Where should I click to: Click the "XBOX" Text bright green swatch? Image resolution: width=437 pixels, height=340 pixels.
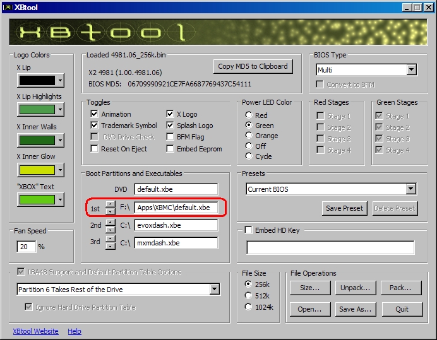click(x=37, y=200)
